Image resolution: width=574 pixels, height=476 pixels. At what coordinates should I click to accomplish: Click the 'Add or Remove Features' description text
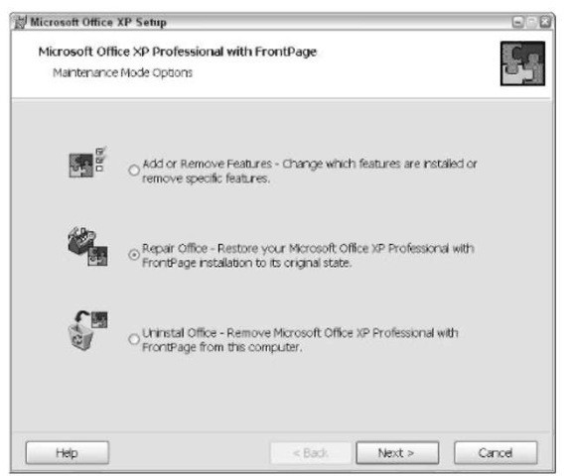pos(310,171)
